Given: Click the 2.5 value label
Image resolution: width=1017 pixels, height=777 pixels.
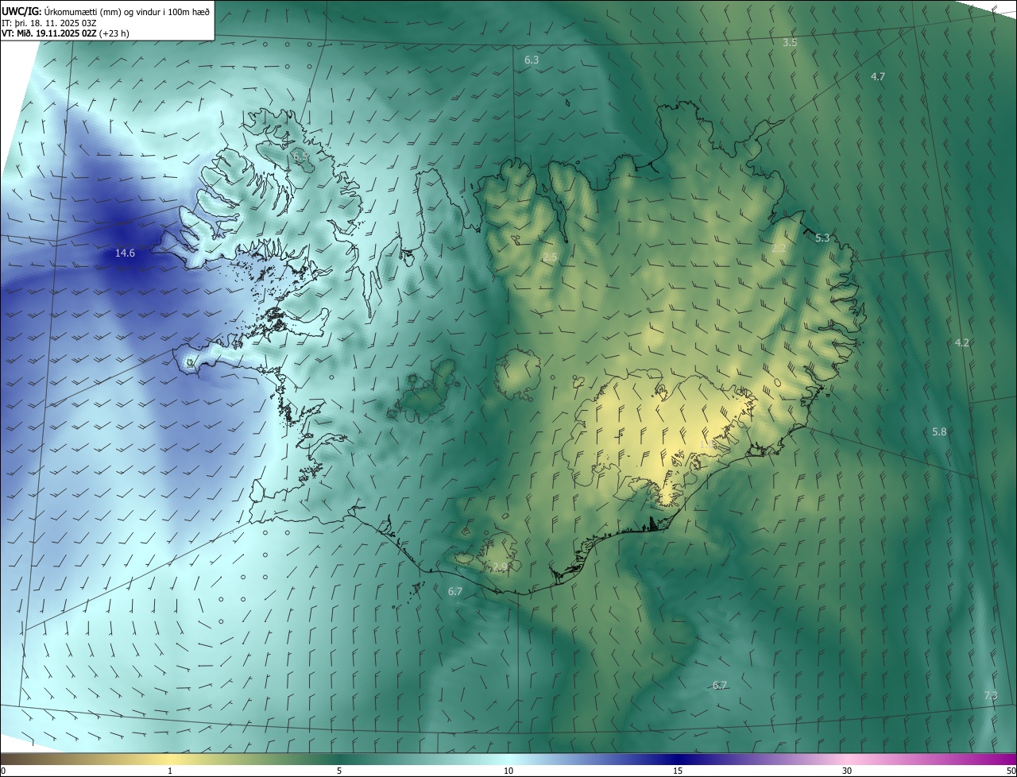Looking at the screenshot, I should coord(550,257).
